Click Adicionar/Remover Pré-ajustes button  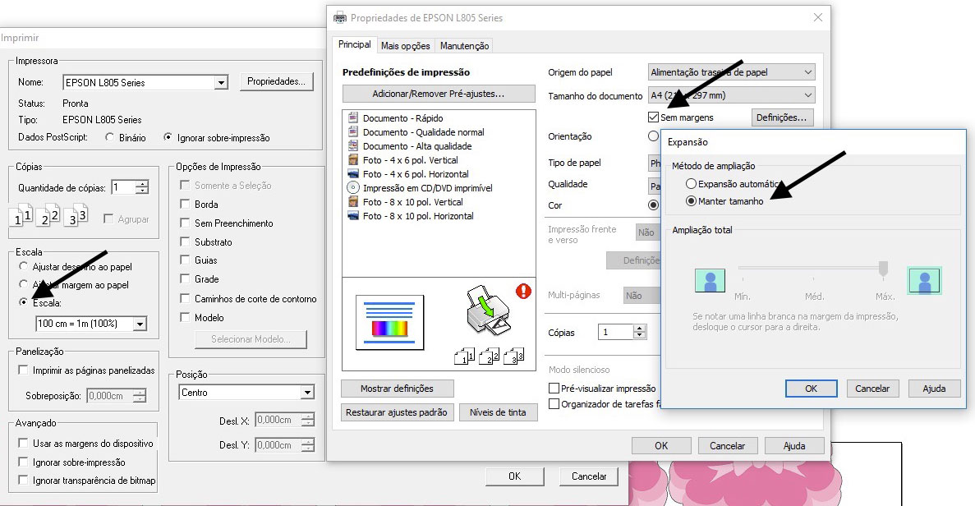[x=439, y=94]
